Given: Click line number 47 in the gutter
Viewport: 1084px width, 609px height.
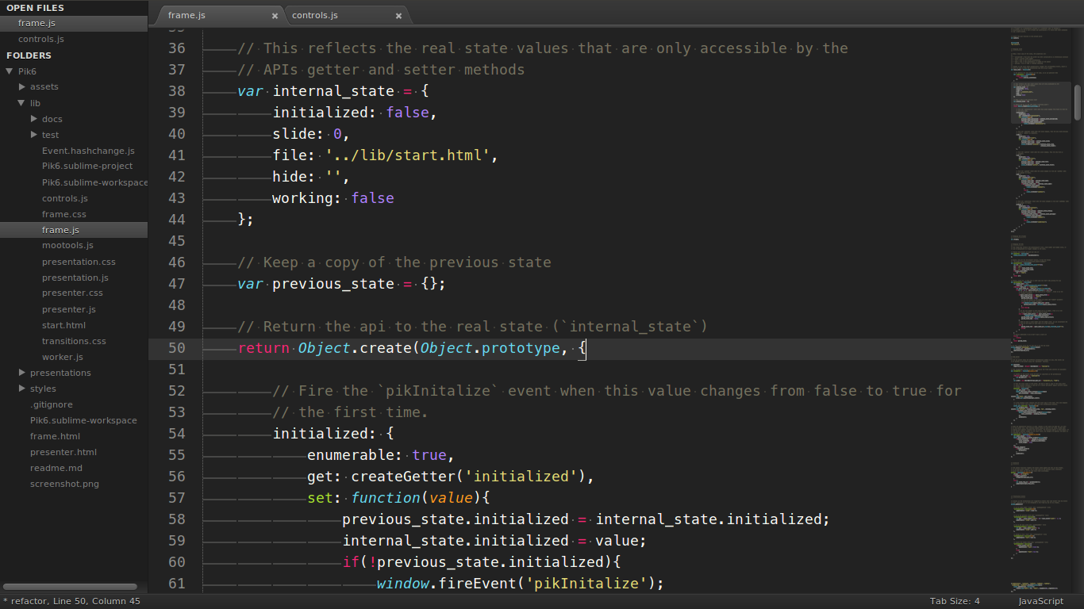Looking at the screenshot, I should pyautogui.click(x=177, y=284).
